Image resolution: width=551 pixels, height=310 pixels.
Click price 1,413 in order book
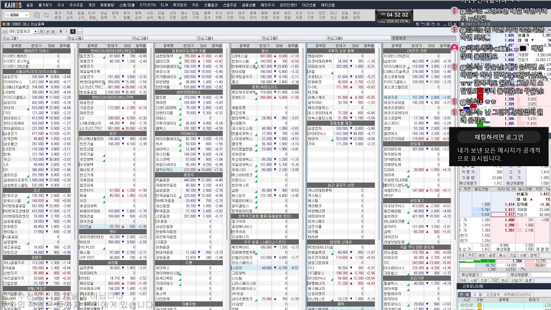pos(510,210)
